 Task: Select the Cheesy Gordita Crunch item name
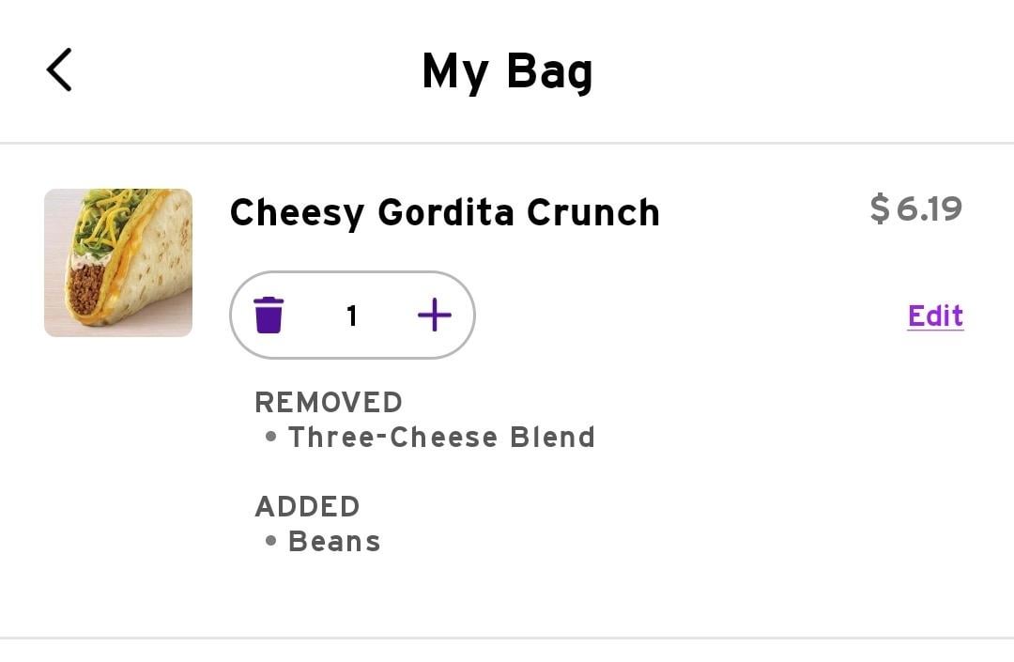445,213
